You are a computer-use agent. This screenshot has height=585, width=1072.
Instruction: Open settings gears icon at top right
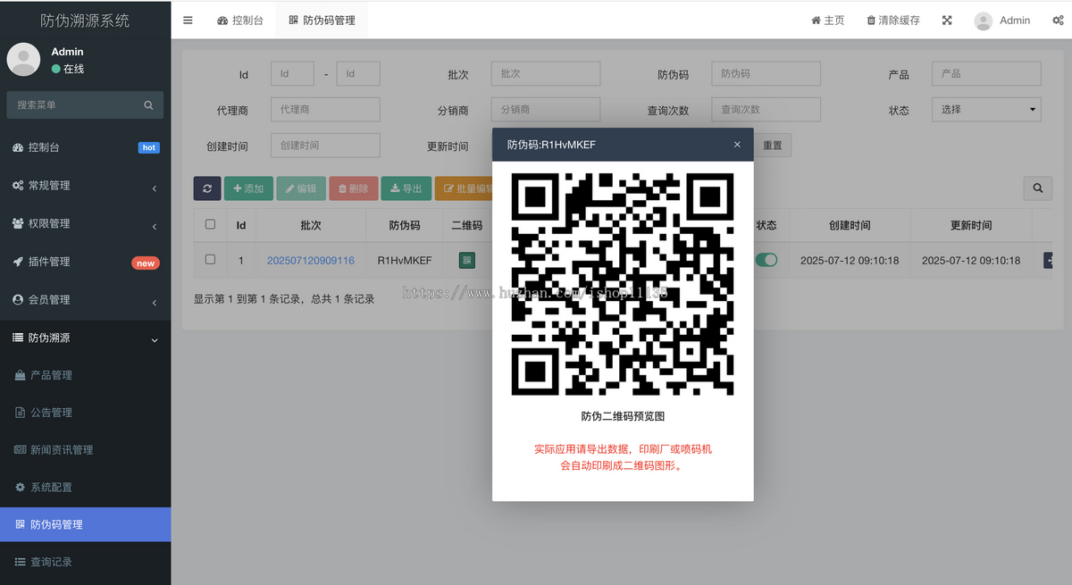point(1058,21)
